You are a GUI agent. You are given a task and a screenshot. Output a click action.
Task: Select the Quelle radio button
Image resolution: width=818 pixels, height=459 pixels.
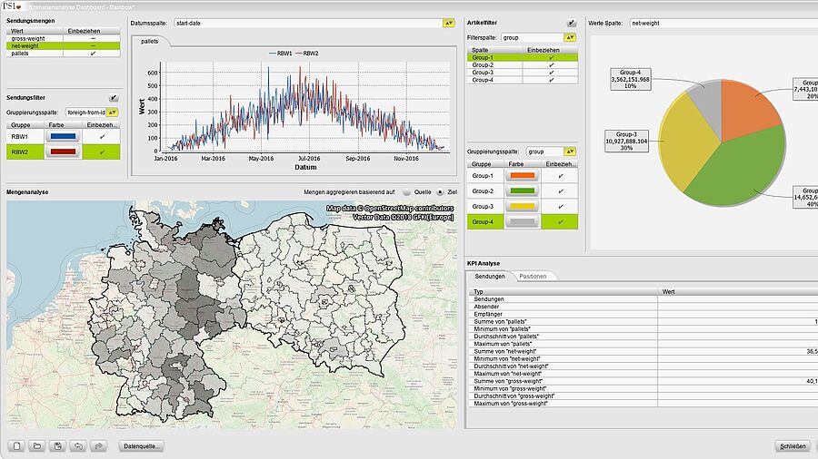point(405,192)
